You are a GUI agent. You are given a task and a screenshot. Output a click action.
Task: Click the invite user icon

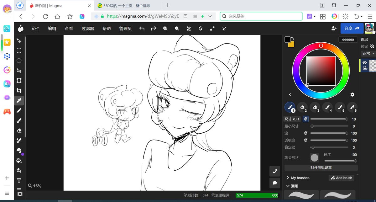point(334,29)
